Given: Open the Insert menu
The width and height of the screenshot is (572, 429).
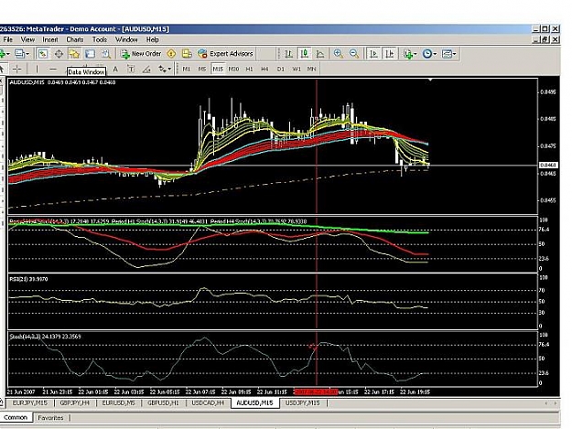Looking at the screenshot, I should coord(50,39).
